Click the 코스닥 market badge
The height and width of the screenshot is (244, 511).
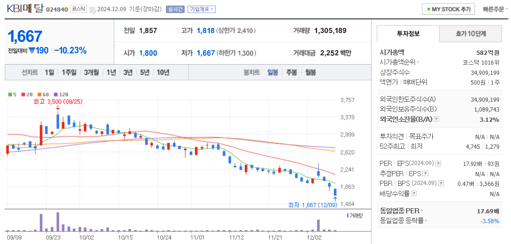pyautogui.click(x=78, y=9)
